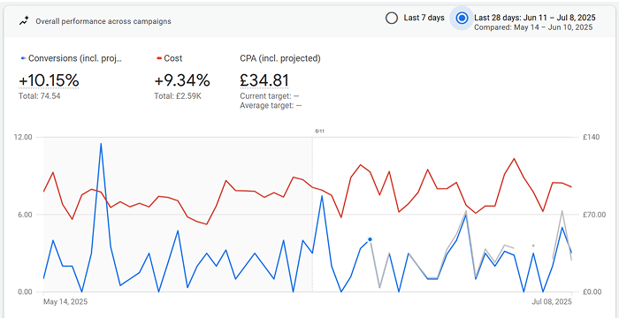Click the Compared: May 14 – Jun 10, 2025 text
The height and width of the screenshot is (318, 619).
click(533, 27)
